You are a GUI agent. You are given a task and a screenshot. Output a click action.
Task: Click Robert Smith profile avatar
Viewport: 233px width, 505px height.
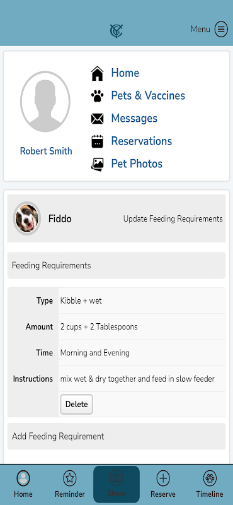click(45, 102)
